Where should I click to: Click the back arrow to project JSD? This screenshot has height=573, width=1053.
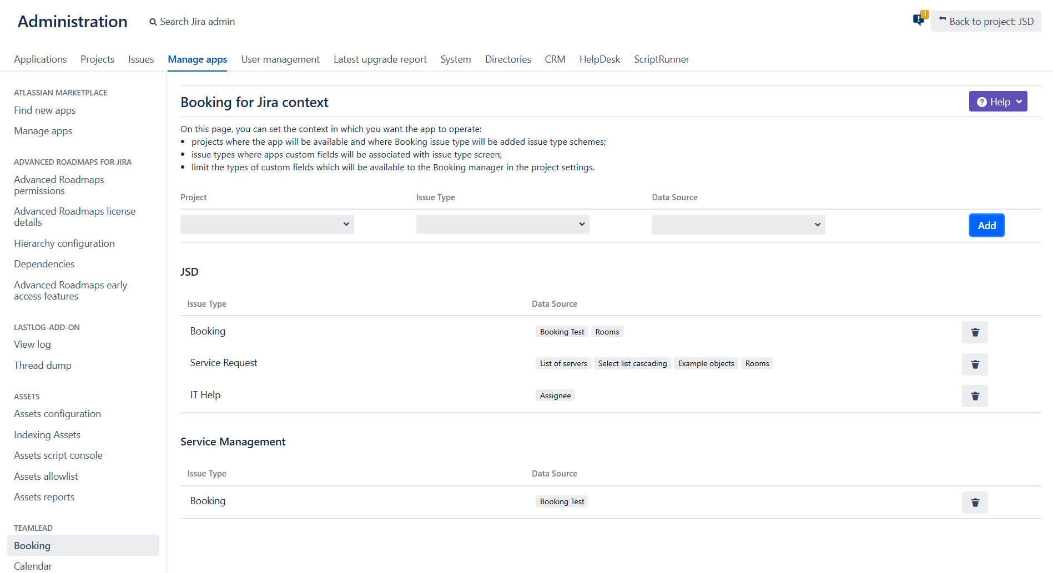tap(942, 20)
